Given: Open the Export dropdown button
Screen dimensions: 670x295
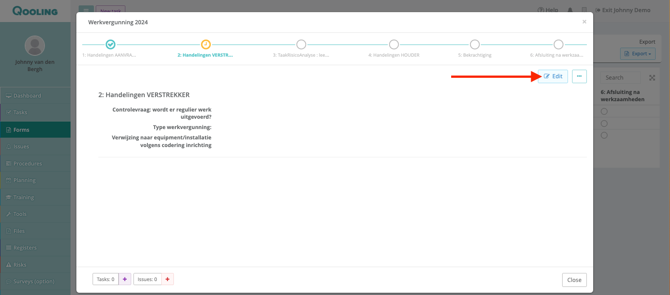Looking at the screenshot, I should click(x=638, y=54).
